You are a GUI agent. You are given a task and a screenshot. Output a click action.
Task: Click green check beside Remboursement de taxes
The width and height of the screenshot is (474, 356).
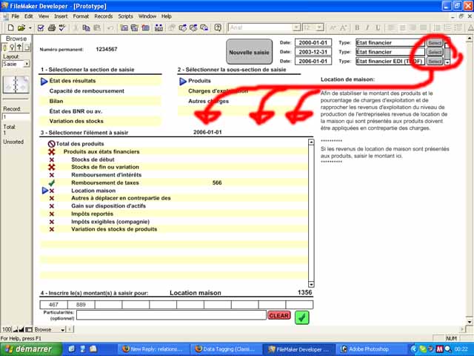tap(52, 182)
